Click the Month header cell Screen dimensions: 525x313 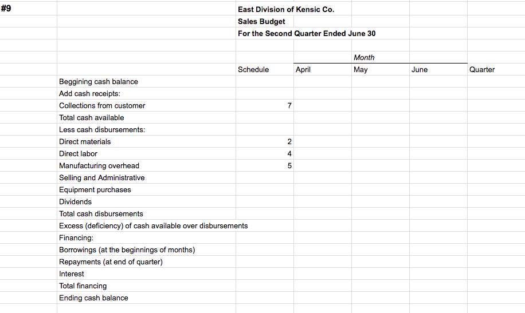[x=364, y=58]
